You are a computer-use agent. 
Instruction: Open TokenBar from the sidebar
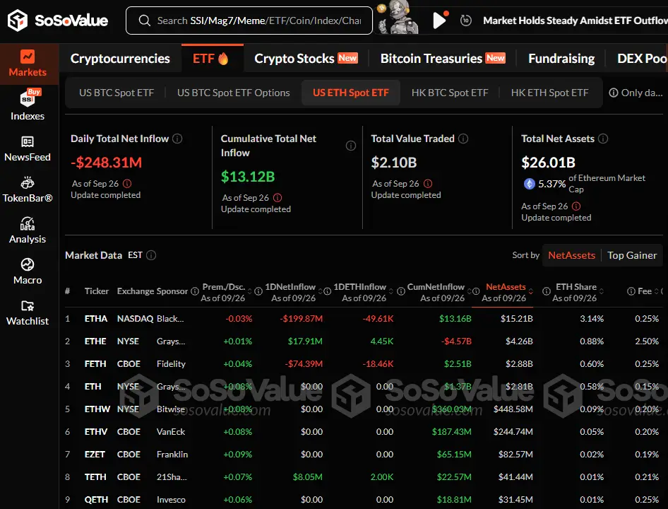28,189
